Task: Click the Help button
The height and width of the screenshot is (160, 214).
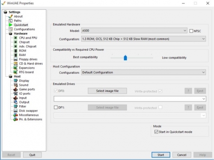Action: (x=202, y=155)
